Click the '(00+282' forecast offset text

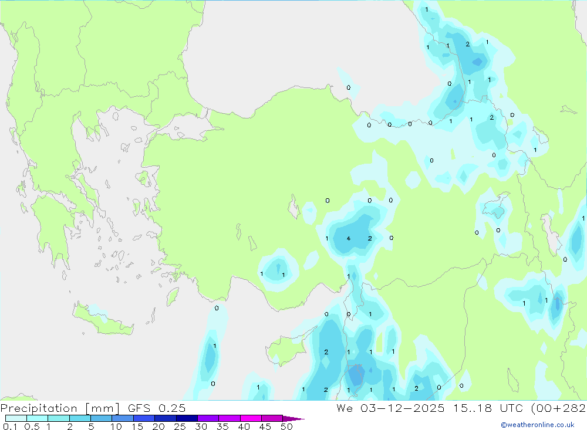(x=559, y=408)
